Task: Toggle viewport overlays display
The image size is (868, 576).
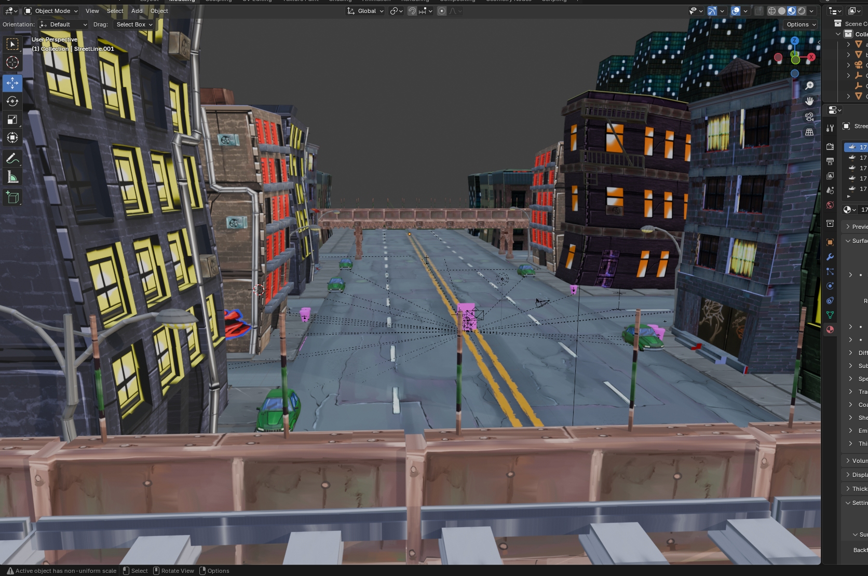Action: 736,11
